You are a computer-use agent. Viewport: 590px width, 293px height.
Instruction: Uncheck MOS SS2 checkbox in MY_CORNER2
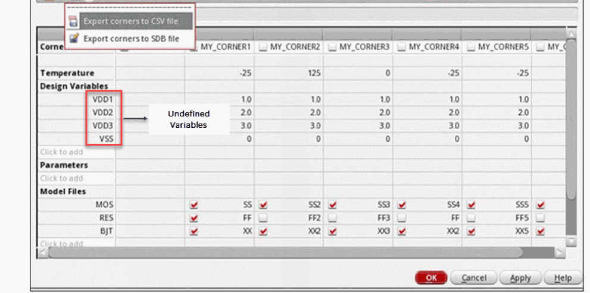click(263, 205)
